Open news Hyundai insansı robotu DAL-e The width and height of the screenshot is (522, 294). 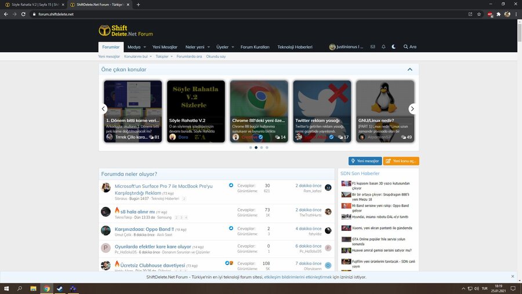pyautogui.click(x=380, y=217)
